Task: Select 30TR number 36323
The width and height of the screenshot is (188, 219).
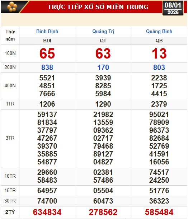Action: (159, 201)
